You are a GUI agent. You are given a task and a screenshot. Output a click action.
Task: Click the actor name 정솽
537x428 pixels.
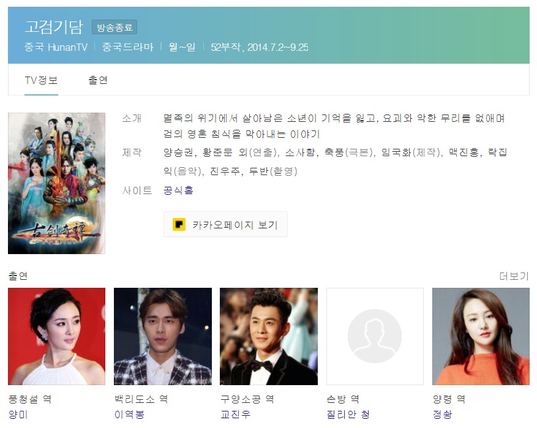coord(442,415)
